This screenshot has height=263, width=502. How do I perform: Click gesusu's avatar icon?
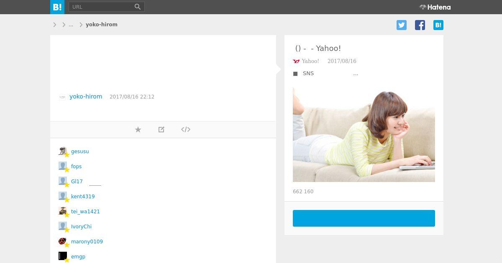coord(63,151)
